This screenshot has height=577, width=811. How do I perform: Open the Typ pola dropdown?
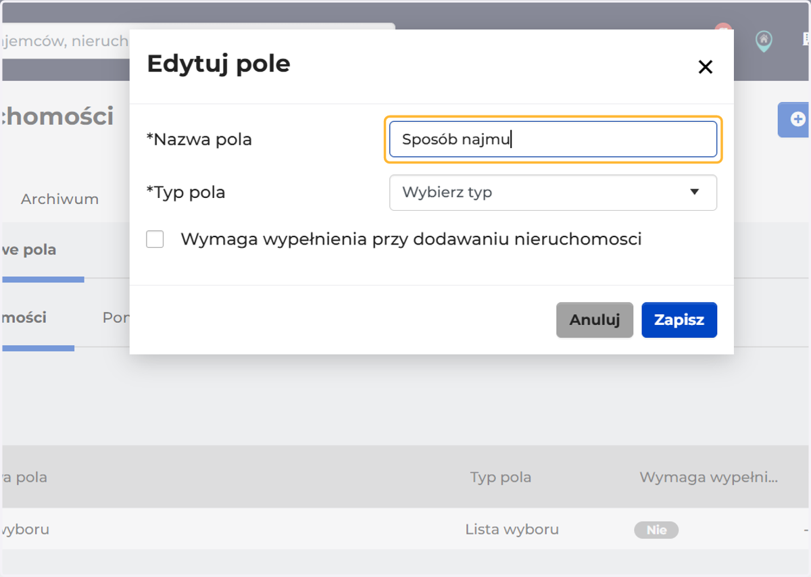pyautogui.click(x=553, y=193)
